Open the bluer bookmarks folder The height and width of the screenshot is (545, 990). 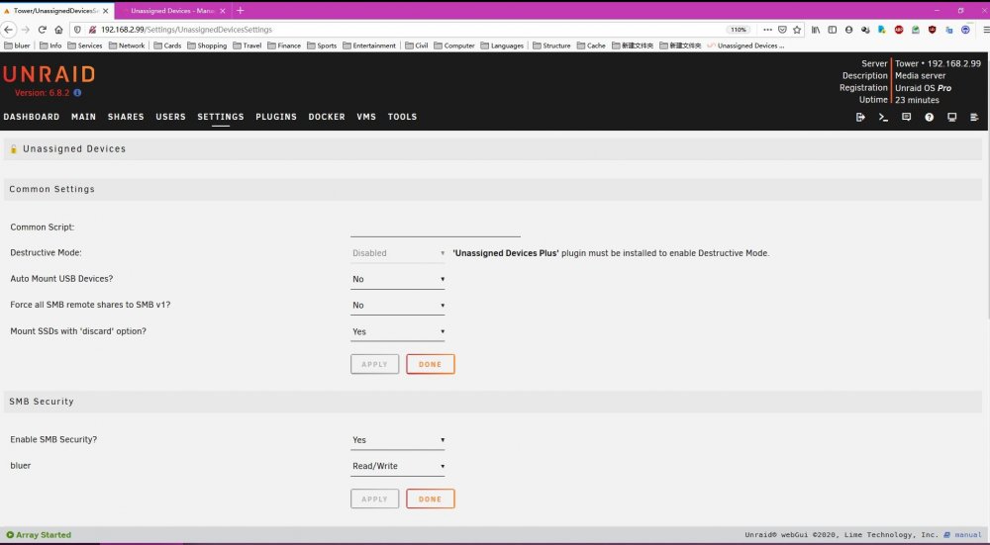(18, 45)
